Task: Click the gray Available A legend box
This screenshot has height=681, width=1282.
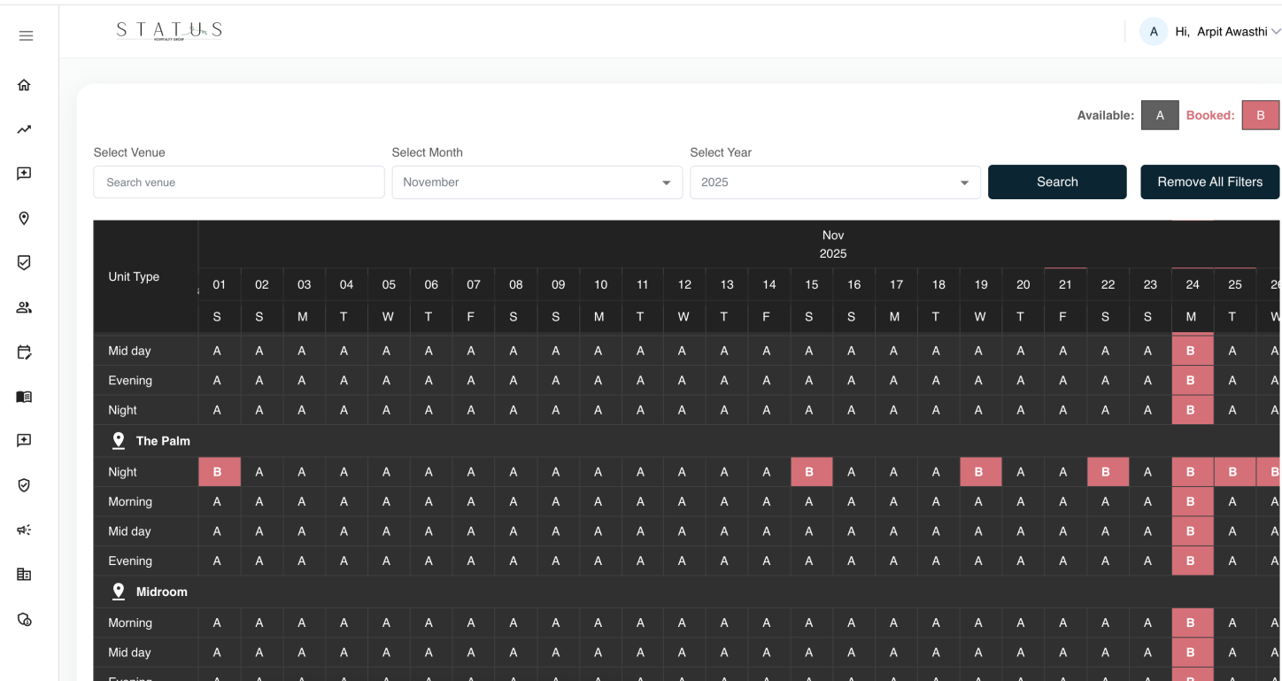Action: (x=1160, y=114)
